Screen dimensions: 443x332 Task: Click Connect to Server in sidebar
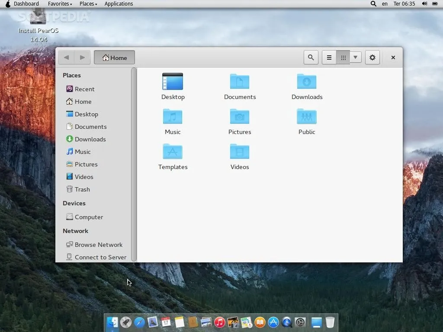(100, 257)
